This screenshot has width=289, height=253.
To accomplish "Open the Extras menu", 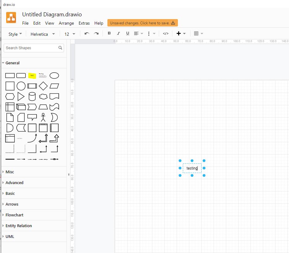I will pos(84,23).
